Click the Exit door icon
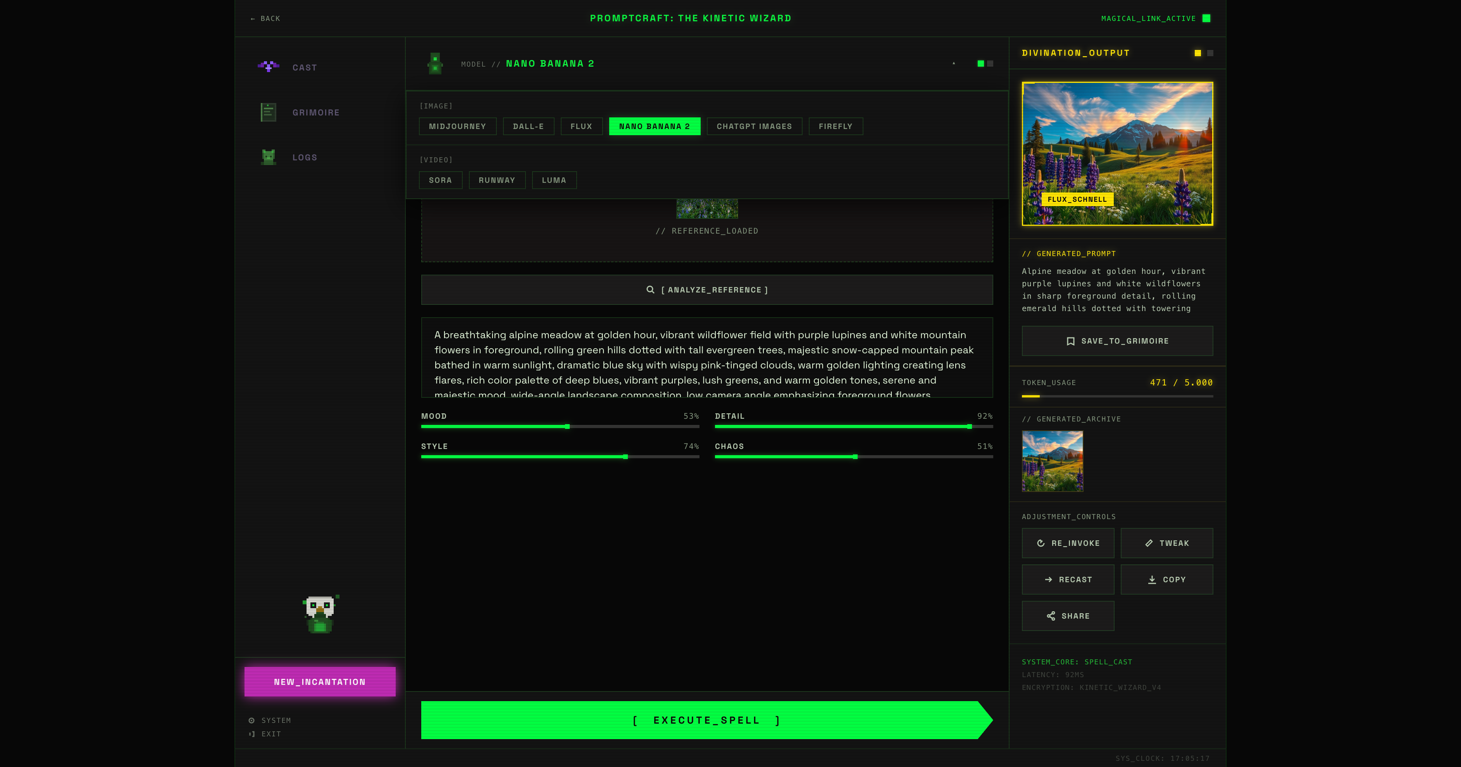Screen dimensions: 1461x767 pyautogui.click(x=251, y=734)
